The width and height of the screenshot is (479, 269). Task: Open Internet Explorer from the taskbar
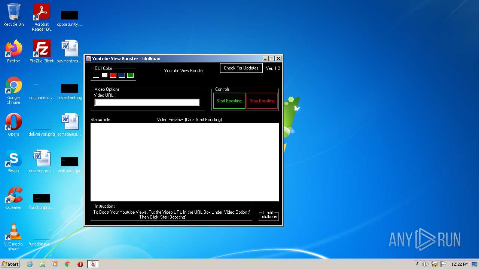pyautogui.click(x=30, y=264)
